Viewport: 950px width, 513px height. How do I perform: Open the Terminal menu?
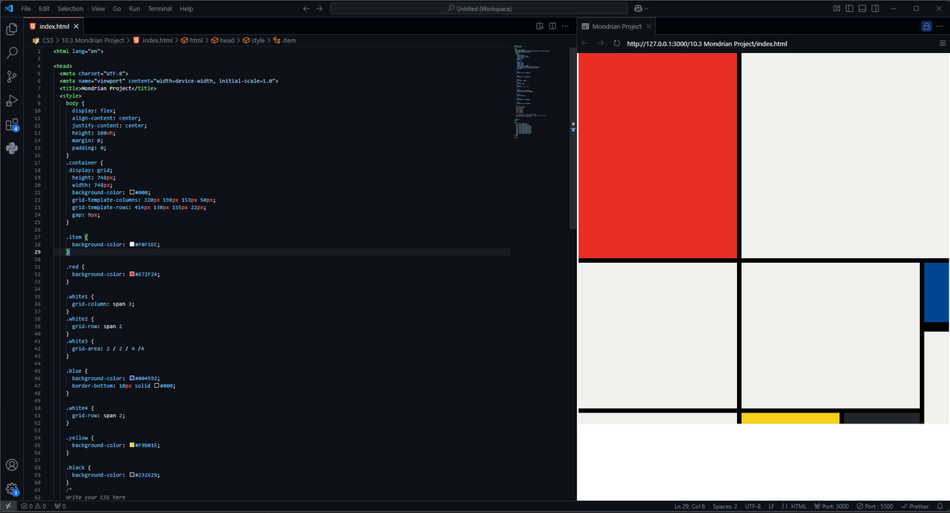click(x=160, y=8)
